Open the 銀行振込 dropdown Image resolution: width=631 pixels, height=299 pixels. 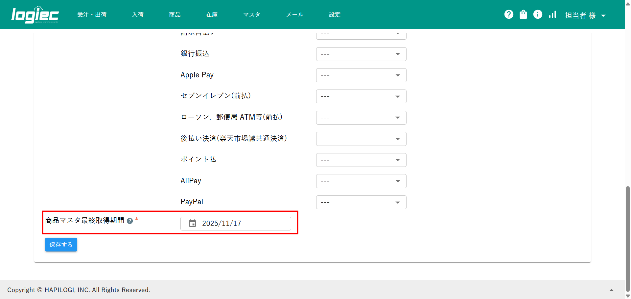click(x=361, y=54)
